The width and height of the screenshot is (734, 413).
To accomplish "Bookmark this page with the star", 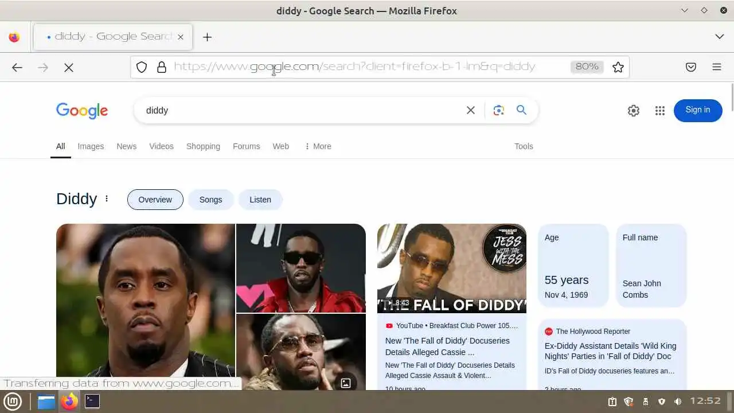I will point(618,67).
